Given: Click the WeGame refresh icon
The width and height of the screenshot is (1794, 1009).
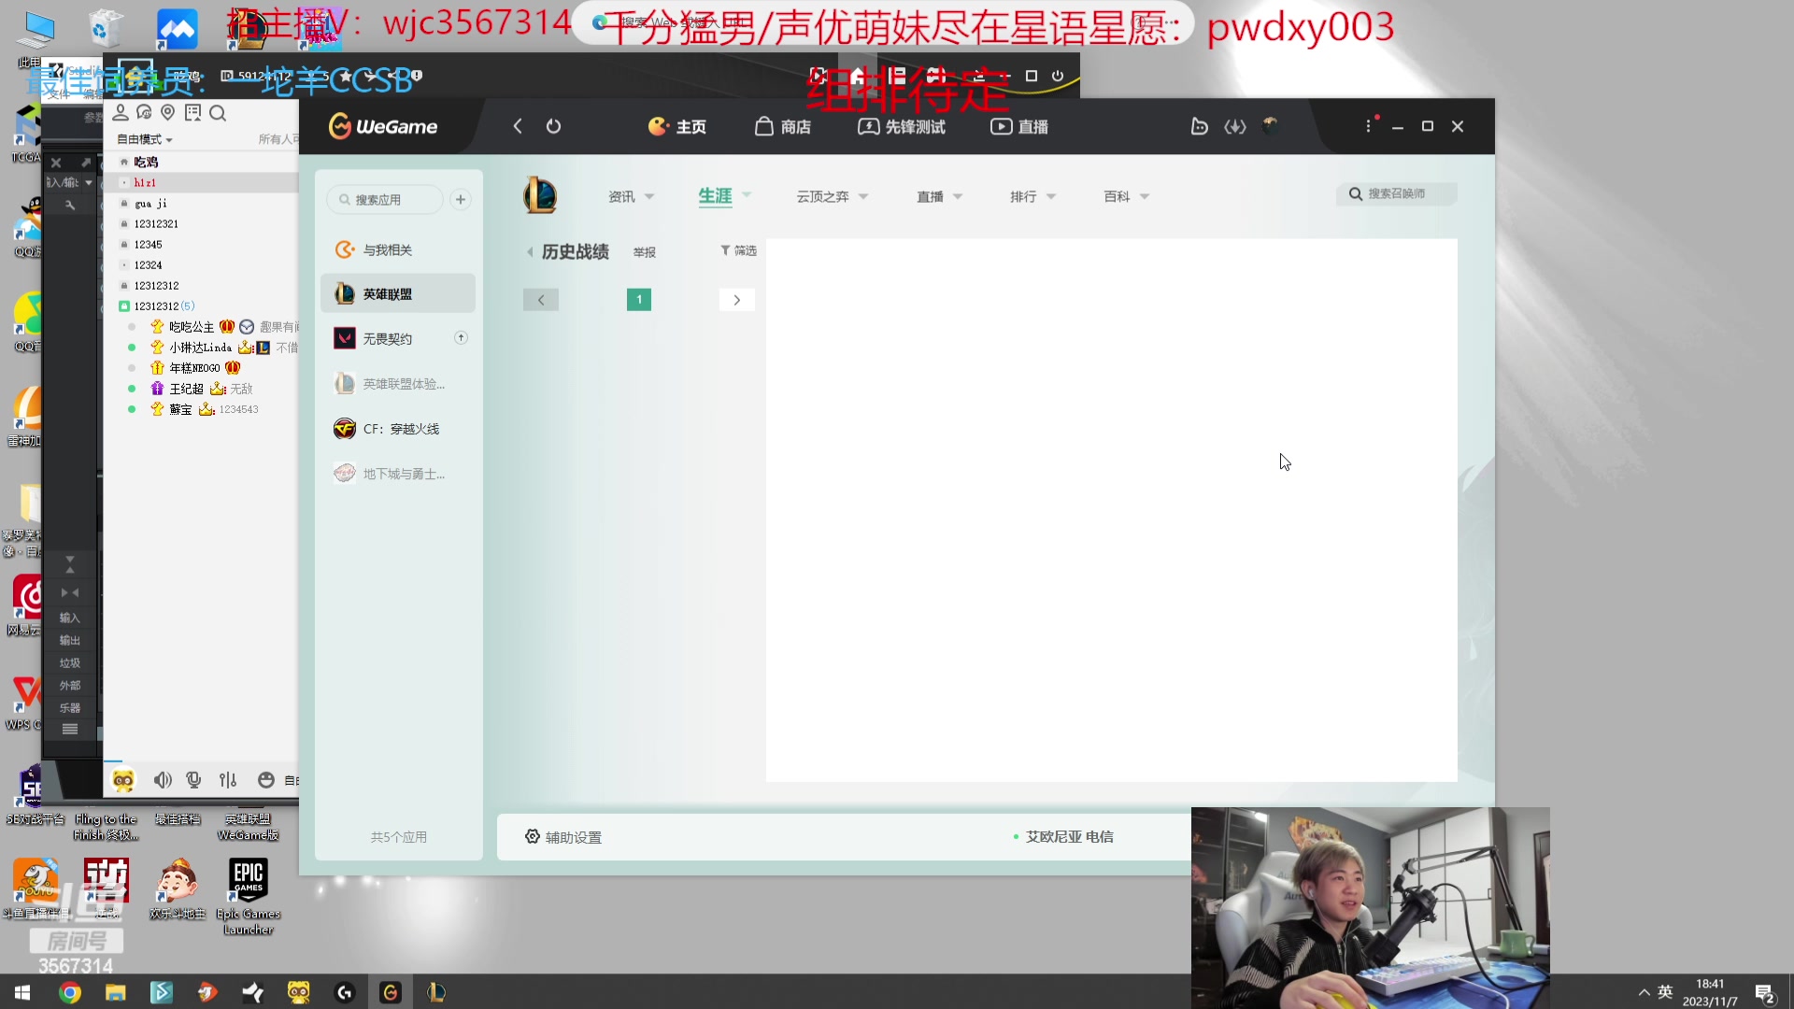Looking at the screenshot, I should (x=553, y=126).
